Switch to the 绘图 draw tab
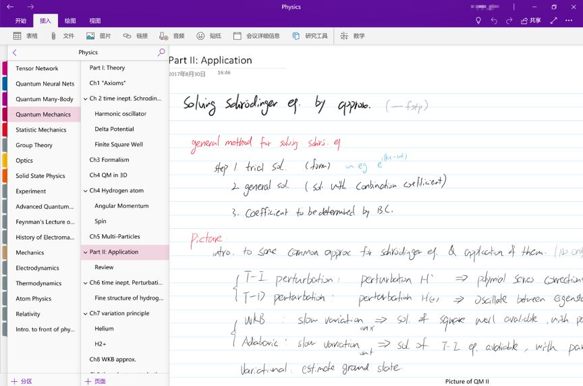583x386 pixels. tap(70, 21)
